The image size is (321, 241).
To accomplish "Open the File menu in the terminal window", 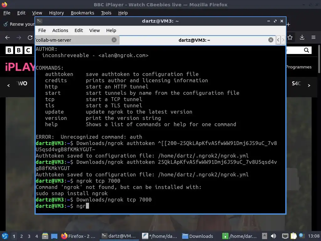I will [x=42, y=30].
